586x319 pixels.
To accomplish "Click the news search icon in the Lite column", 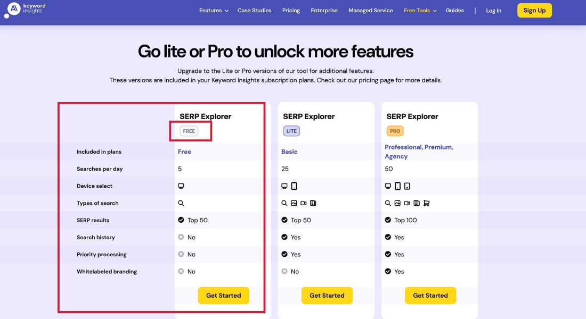I will [x=313, y=203].
